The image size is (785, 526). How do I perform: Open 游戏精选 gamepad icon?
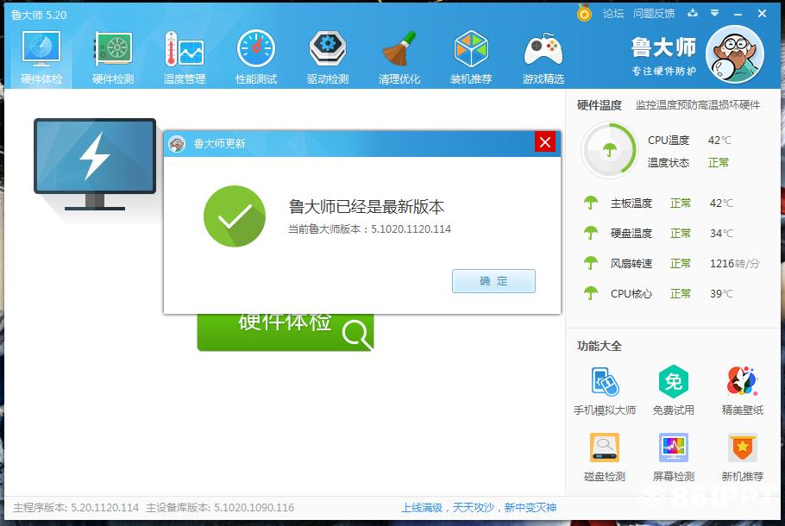pos(543,49)
